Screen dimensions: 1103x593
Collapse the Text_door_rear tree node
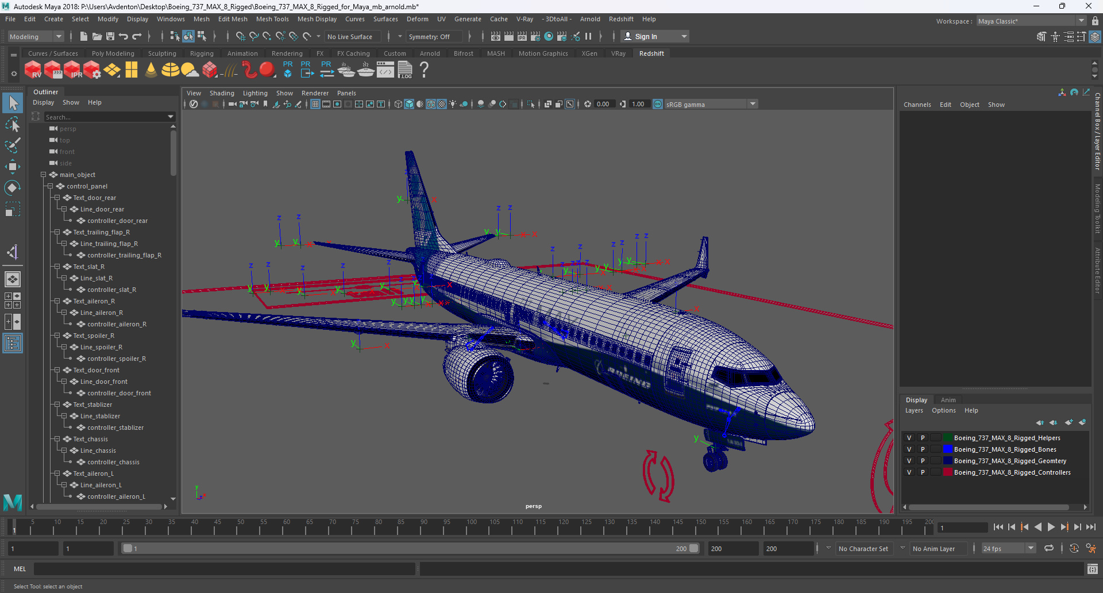coord(57,198)
